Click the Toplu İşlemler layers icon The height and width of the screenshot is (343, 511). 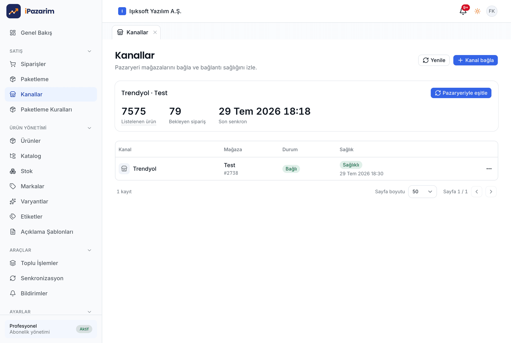coord(13,263)
